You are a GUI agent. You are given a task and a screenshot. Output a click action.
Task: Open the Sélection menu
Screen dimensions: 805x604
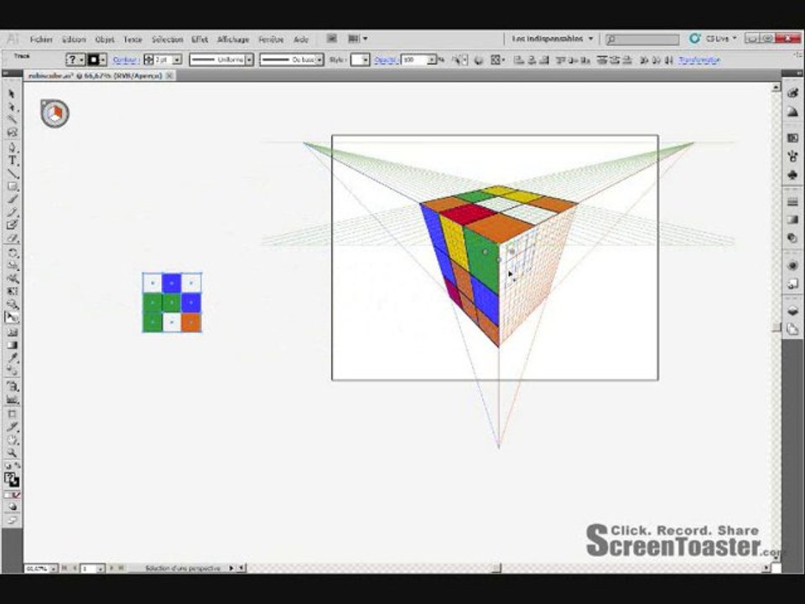pyautogui.click(x=167, y=39)
